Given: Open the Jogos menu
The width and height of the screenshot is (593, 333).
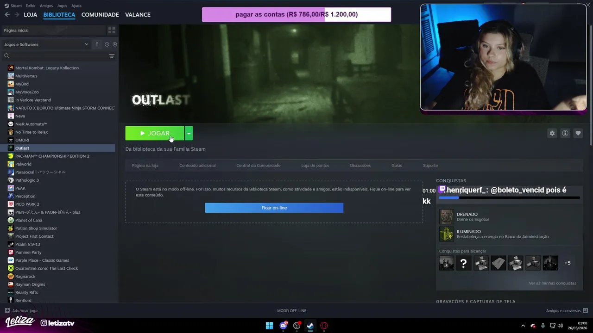Looking at the screenshot, I should point(62,6).
